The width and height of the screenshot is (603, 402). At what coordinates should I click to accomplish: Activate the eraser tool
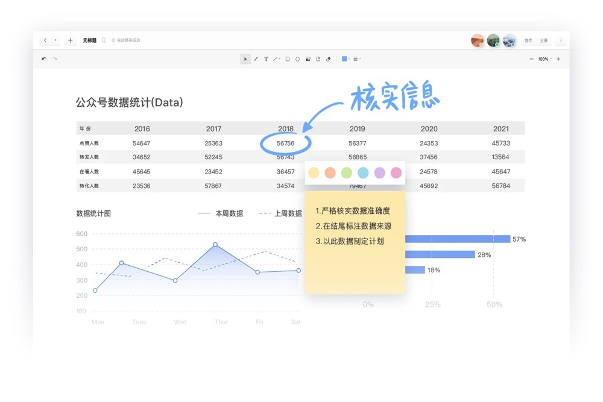[329, 59]
